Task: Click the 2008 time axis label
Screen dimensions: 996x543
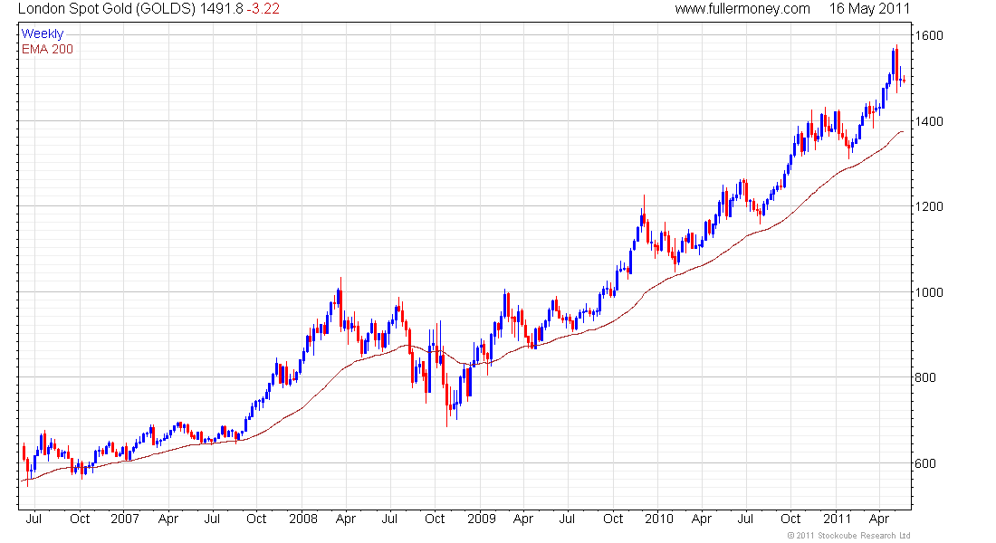Action: [303, 519]
